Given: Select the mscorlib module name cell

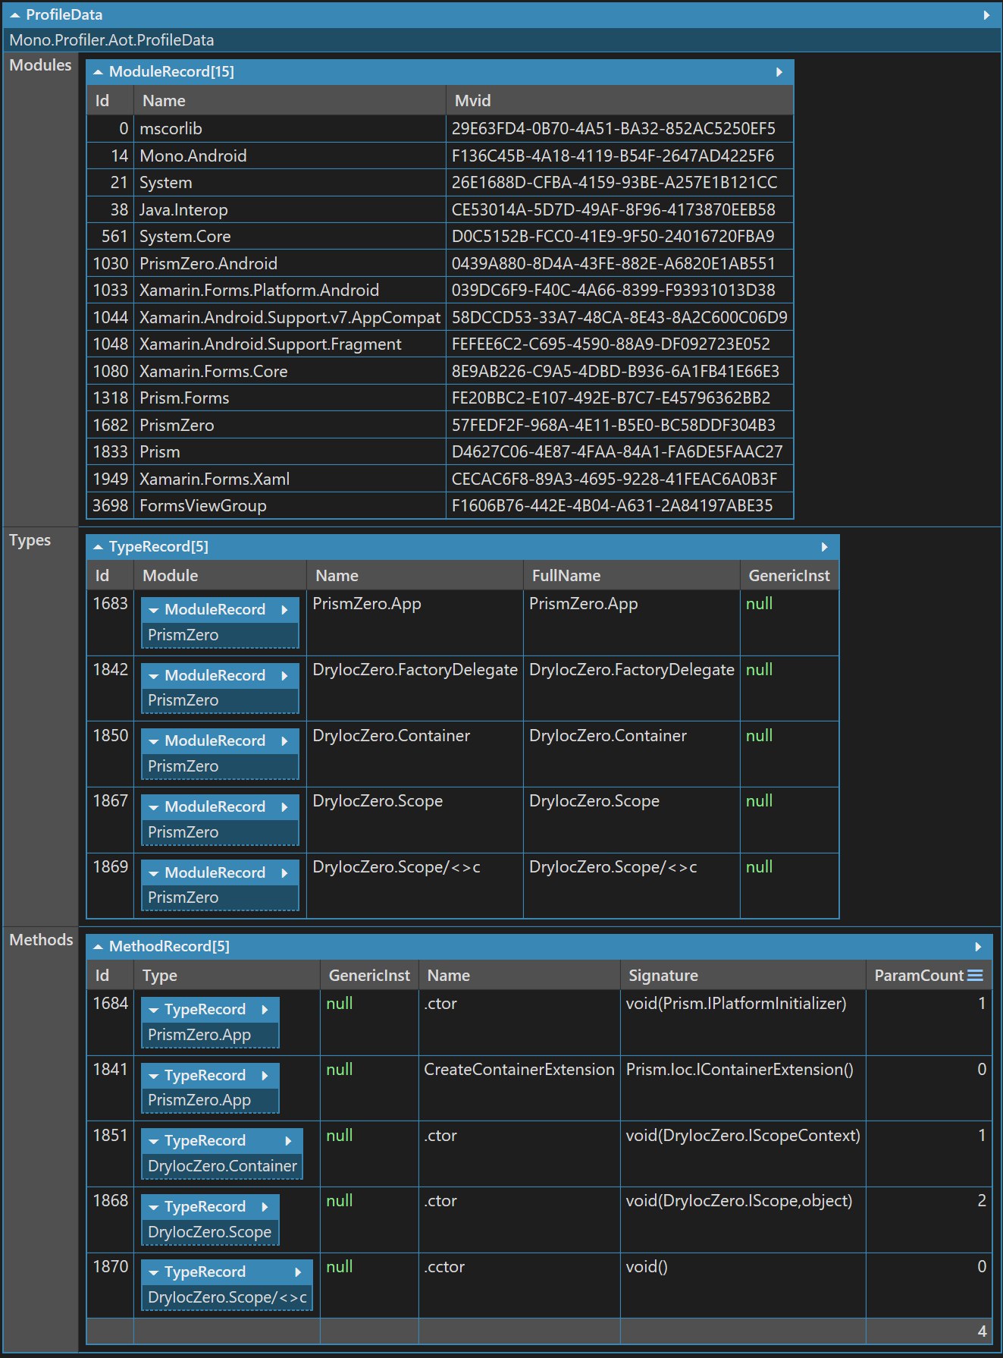Looking at the screenshot, I should pos(290,129).
